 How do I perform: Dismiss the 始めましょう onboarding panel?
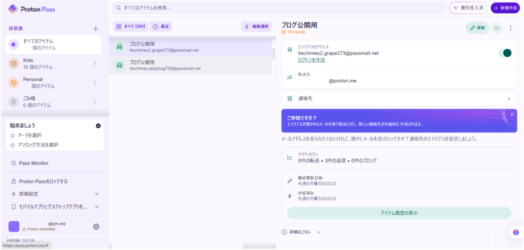98,125
